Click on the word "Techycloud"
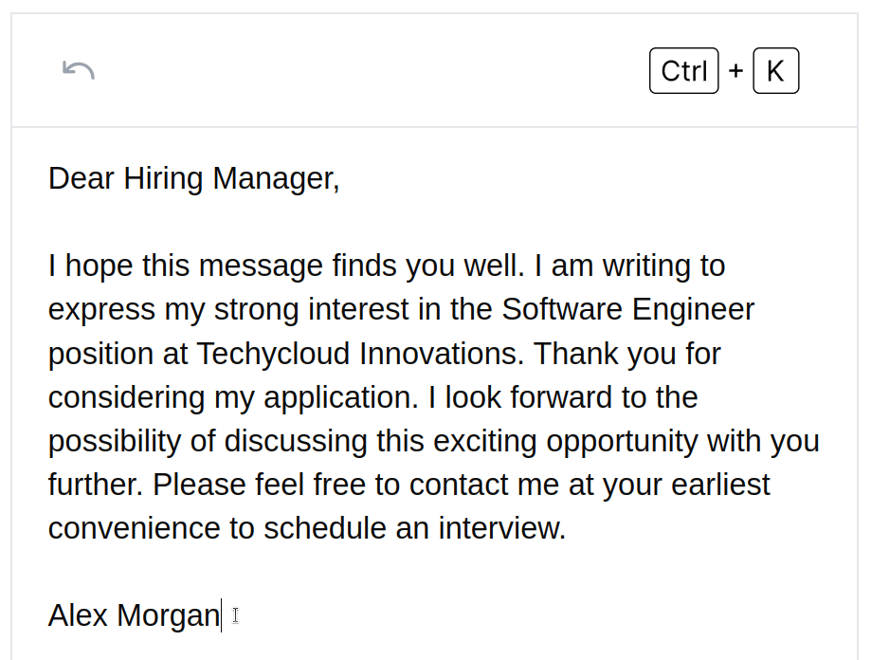871x660 pixels. pyautogui.click(x=273, y=354)
